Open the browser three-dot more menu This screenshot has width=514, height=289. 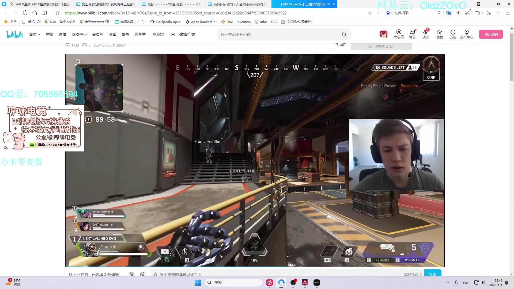[498, 13]
